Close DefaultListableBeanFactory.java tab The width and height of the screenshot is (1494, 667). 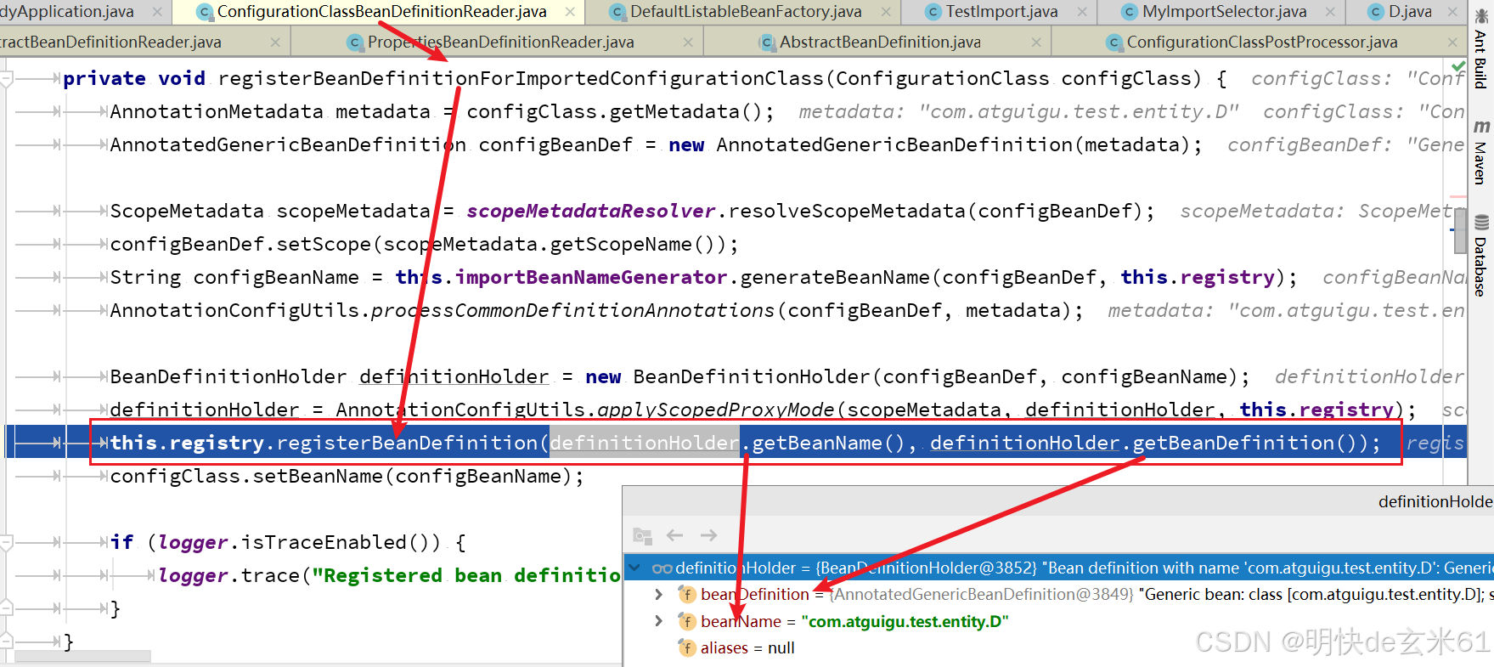[x=886, y=12]
